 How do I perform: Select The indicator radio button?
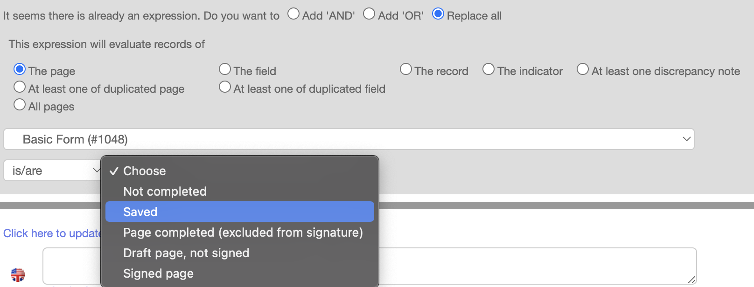[x=489, y=69]
